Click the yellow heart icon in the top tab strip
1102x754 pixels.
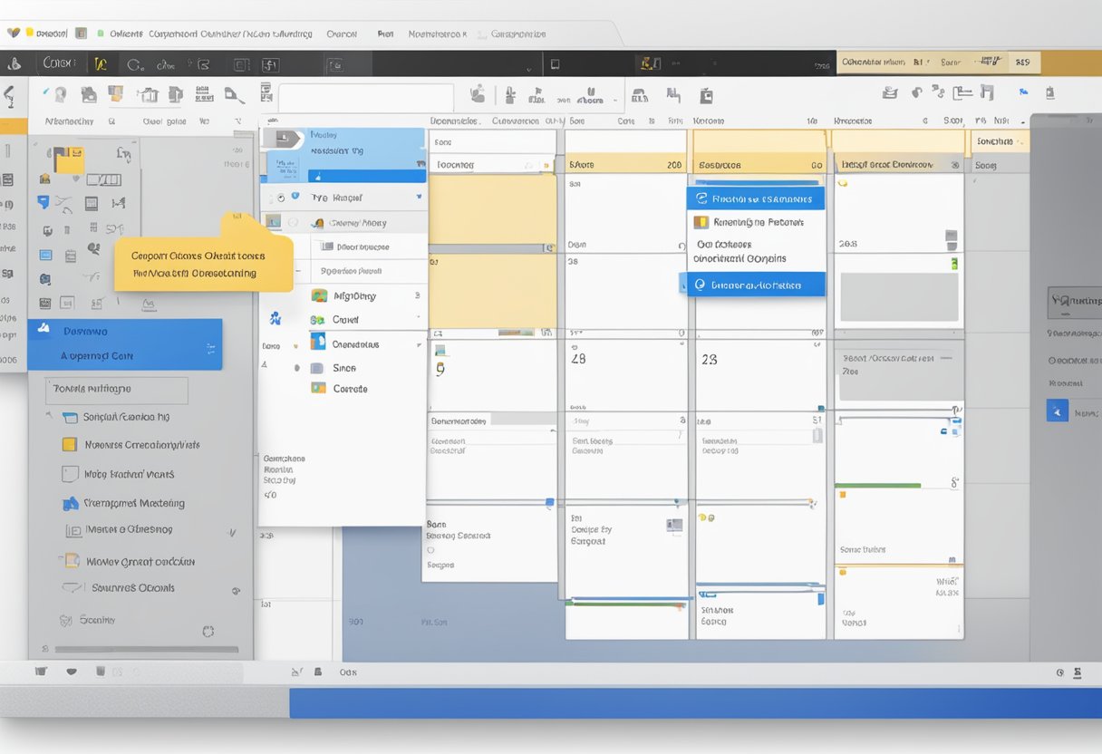[13, 33]
